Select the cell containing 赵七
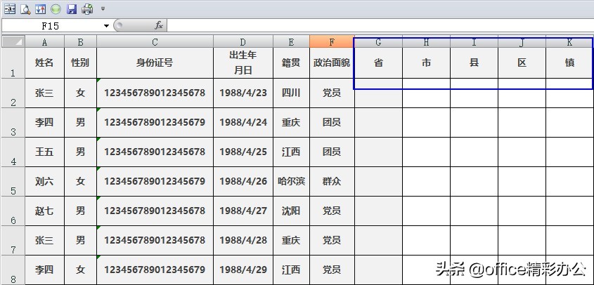Image resolution: width=594 pixels, height=285 pixels. [45, 211]
